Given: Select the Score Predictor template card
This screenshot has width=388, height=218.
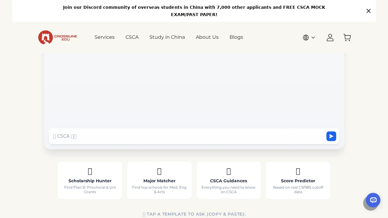Looking at the screenshot, I should (298, 180).
